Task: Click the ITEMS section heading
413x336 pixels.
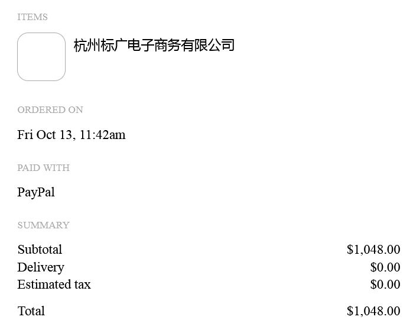Action: [x=32, y=17]
